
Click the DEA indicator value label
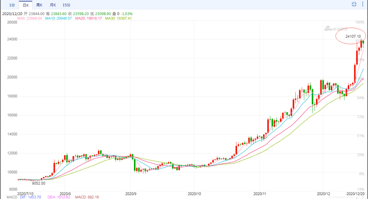tap(59, 197)
